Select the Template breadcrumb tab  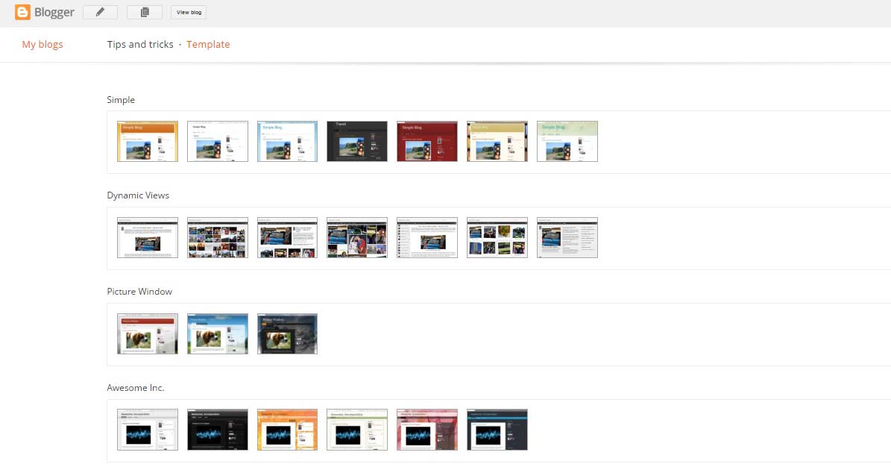(x=208, y=45)
